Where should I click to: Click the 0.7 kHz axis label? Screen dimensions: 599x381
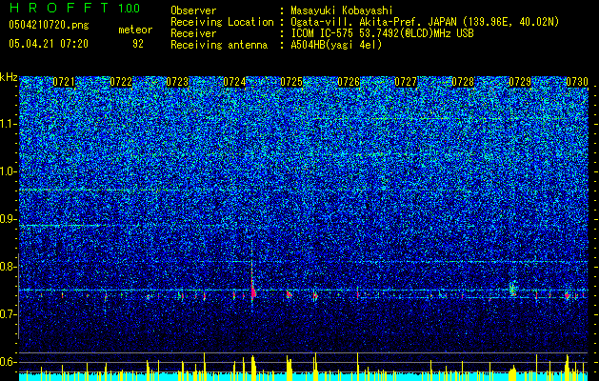9,314
